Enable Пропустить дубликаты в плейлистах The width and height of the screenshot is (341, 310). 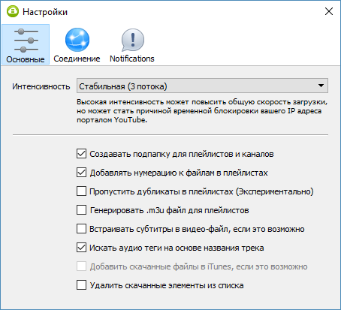(x=81, y=191)
